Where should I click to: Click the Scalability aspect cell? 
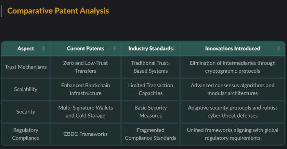[26, 89]
